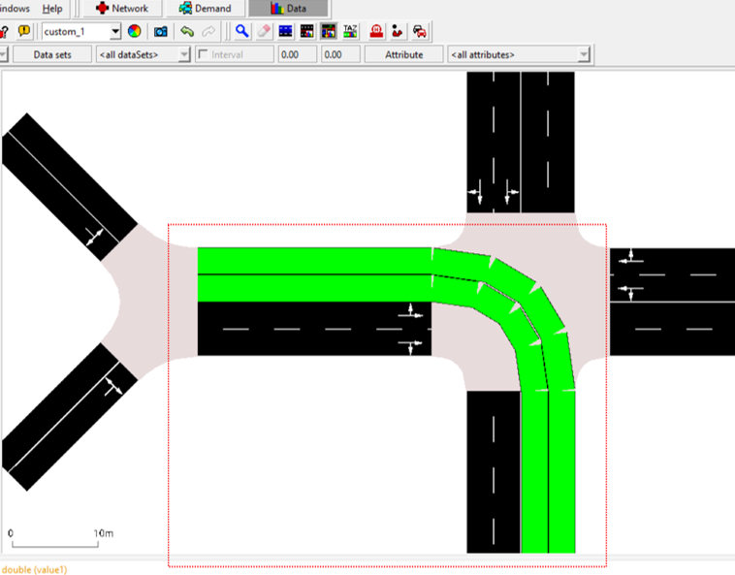
Task: Click the camera screenshot icon
Action: pyautogui.click(x=160, y=32)
